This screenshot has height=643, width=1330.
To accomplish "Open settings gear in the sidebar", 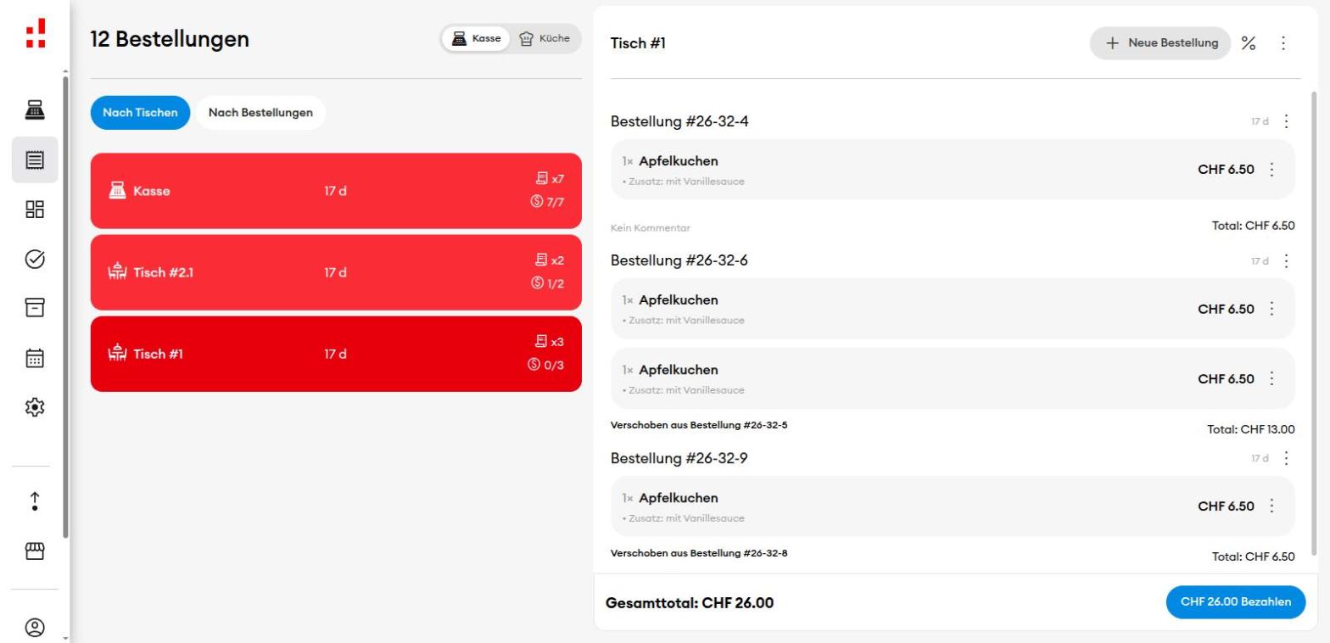I will [35, 407].
